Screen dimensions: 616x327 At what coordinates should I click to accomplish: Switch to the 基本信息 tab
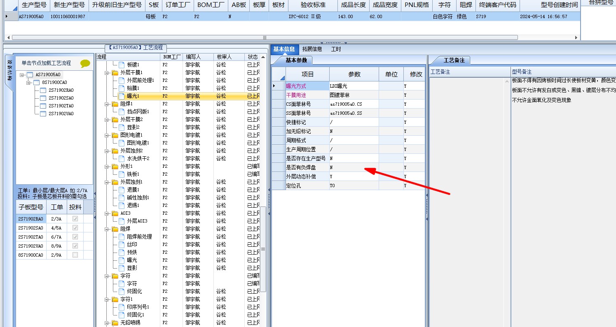pyautogui.click(x=284, y=49)
